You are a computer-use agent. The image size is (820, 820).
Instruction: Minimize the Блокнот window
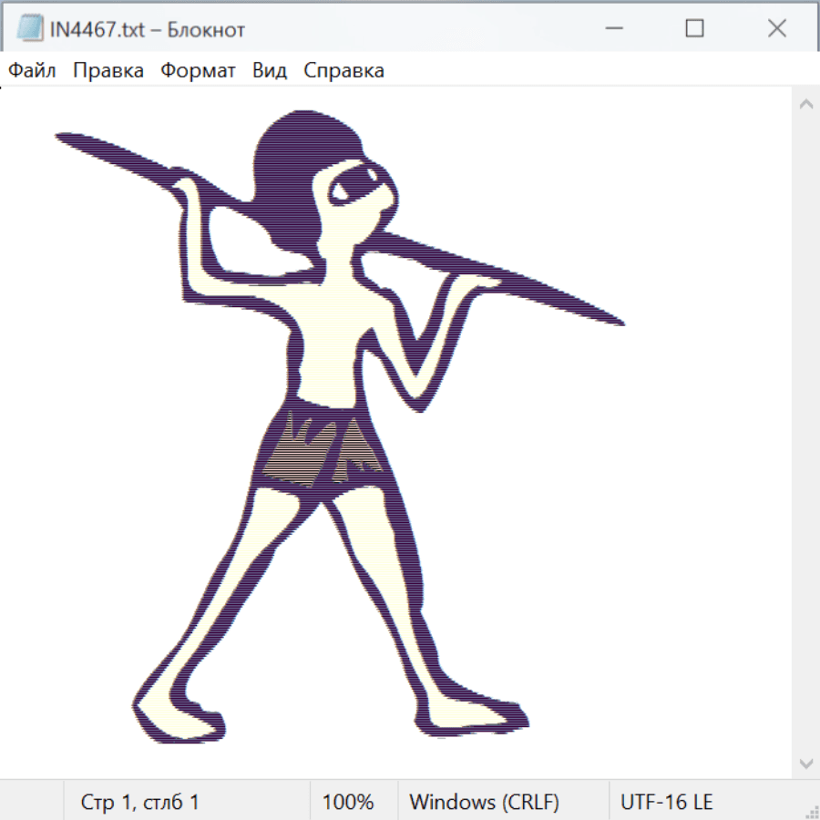pyautogui.click(x=612, y=29)
